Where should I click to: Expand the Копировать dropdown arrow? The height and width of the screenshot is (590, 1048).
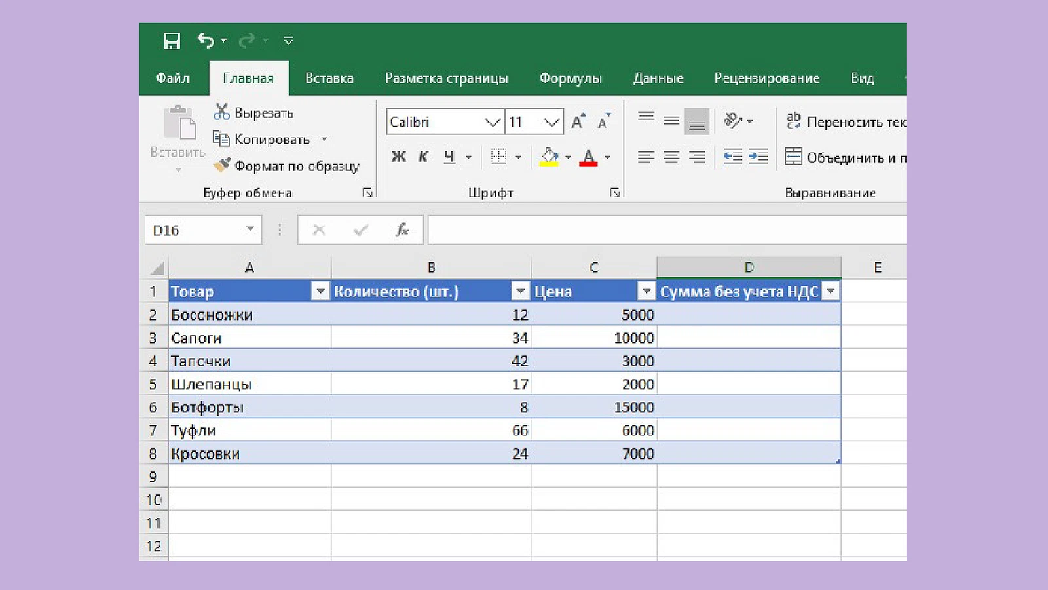click(324, 139)
